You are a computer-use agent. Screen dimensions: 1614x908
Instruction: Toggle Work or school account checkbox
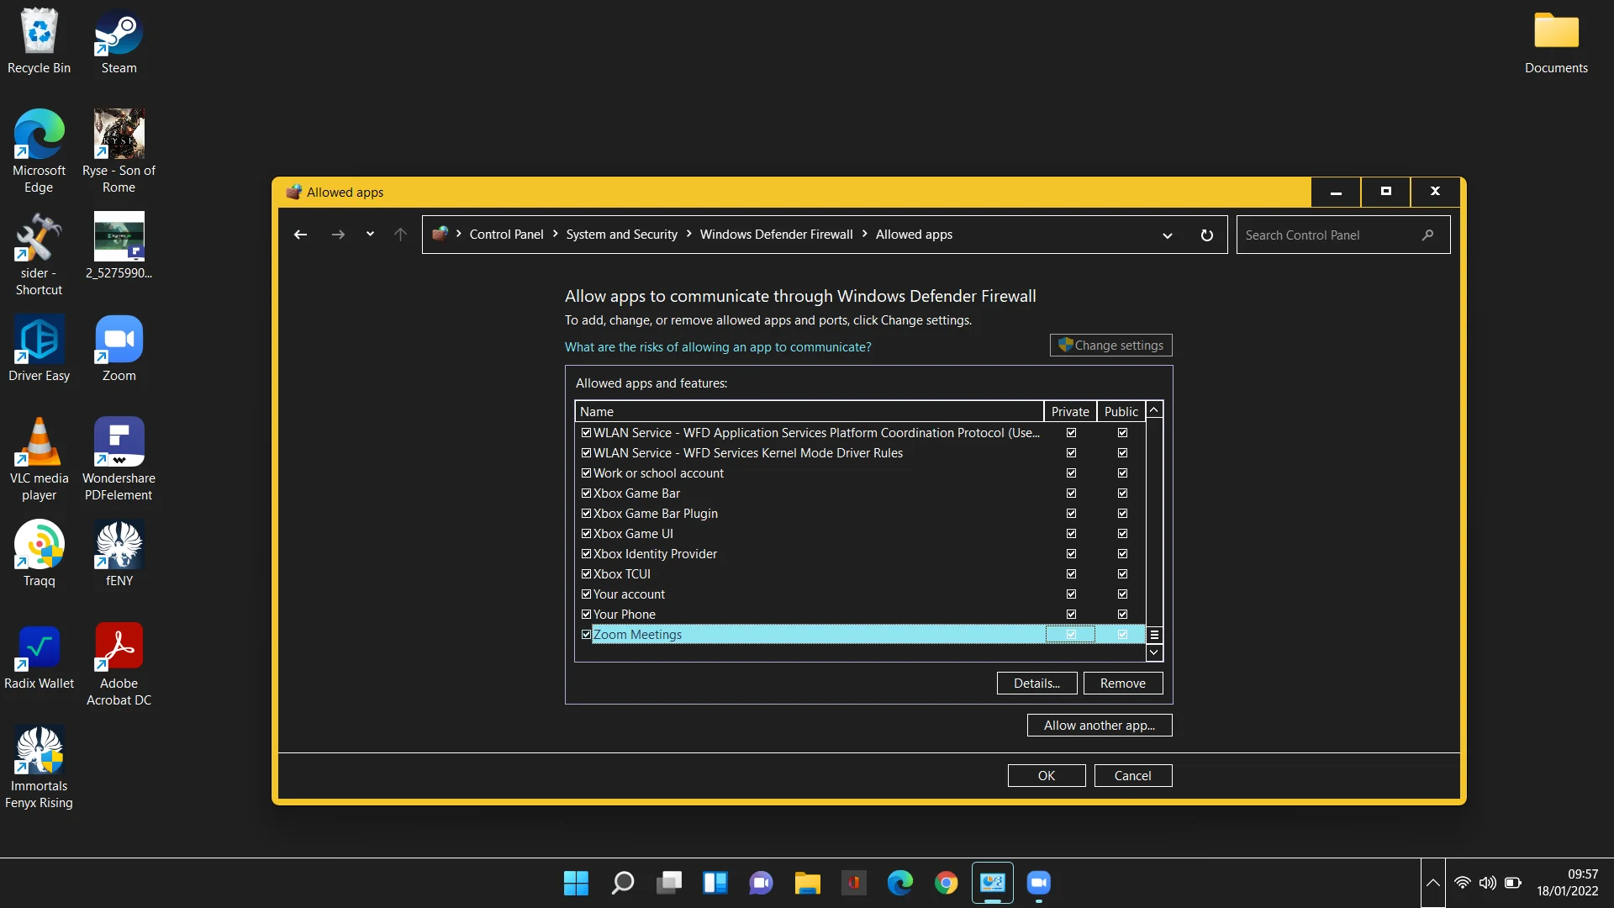(x=585, y=473)
